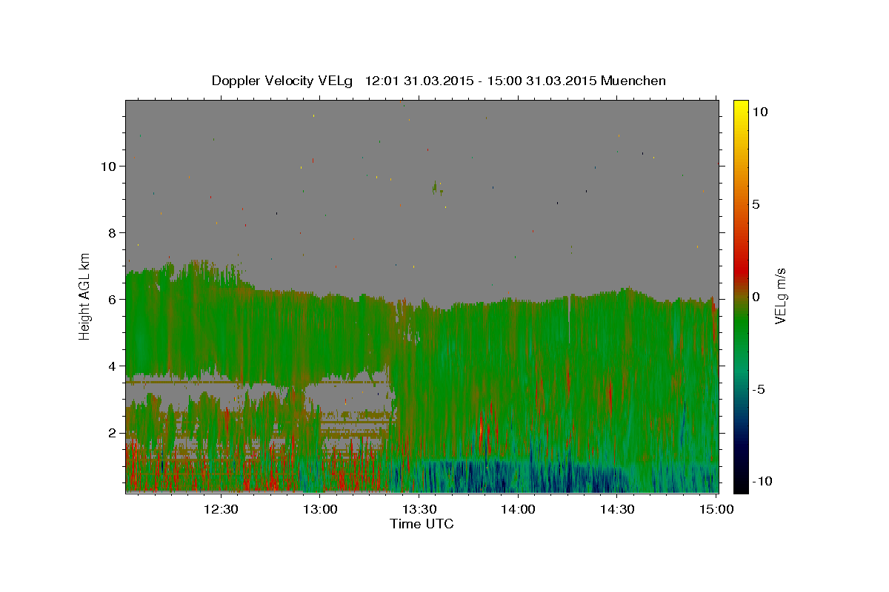The height and width of the screenshot is (592, 889).
Task: Click the black bottom end of the colorbar
Action: point(740,487)
